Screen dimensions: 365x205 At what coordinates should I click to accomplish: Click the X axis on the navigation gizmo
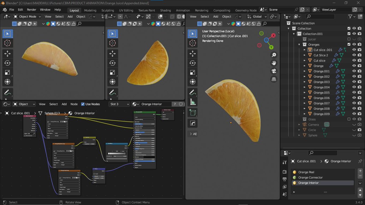[273, 36]
